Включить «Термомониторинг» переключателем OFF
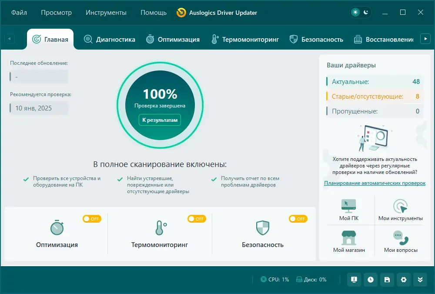This screenshot has height=294, width=435. (197, 219)
